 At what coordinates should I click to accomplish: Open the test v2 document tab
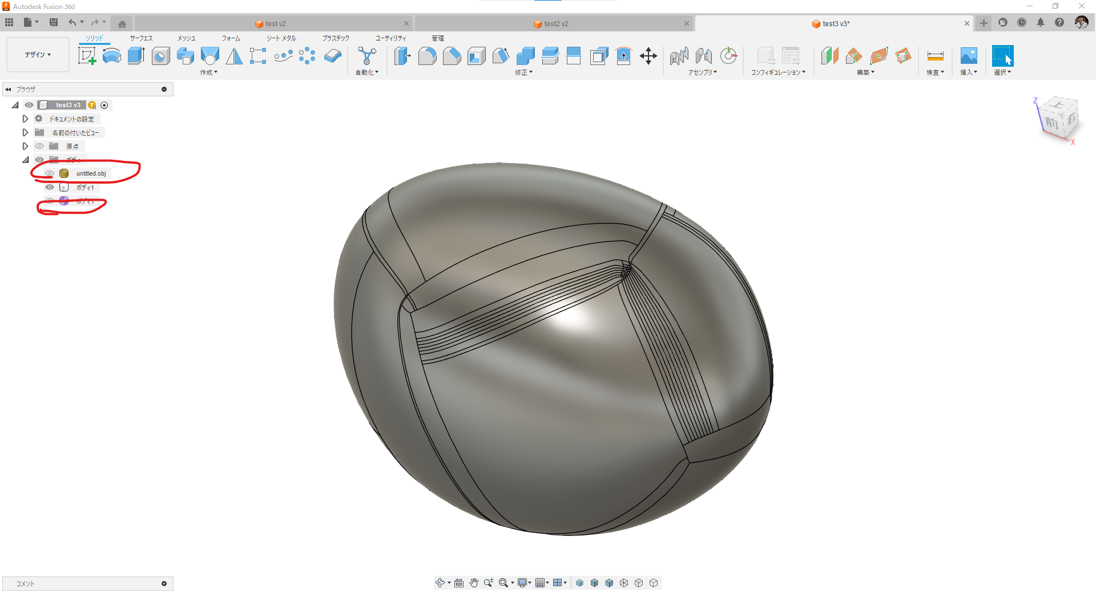273,24
